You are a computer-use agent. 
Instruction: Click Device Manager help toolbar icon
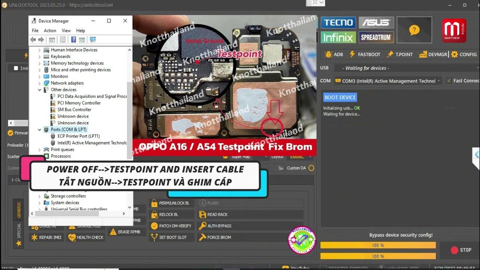click(73, 40)
